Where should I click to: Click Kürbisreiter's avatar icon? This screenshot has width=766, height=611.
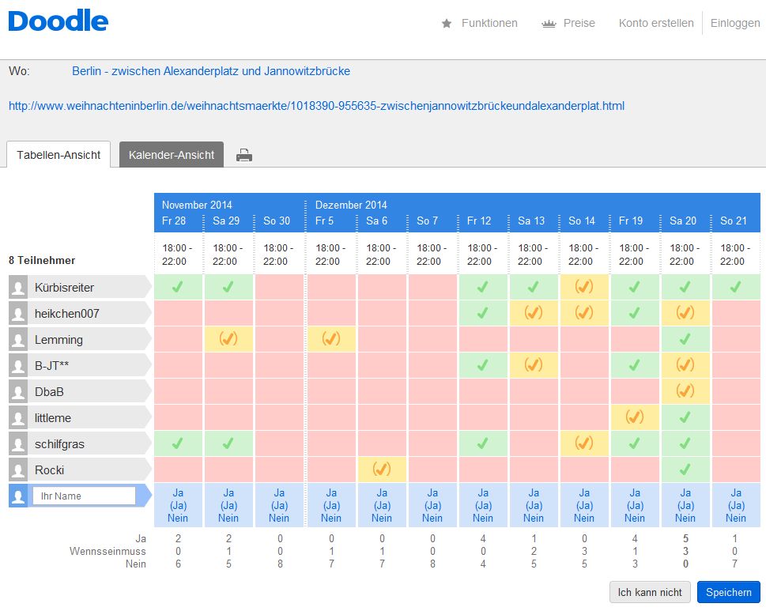(x=18, y=288)
